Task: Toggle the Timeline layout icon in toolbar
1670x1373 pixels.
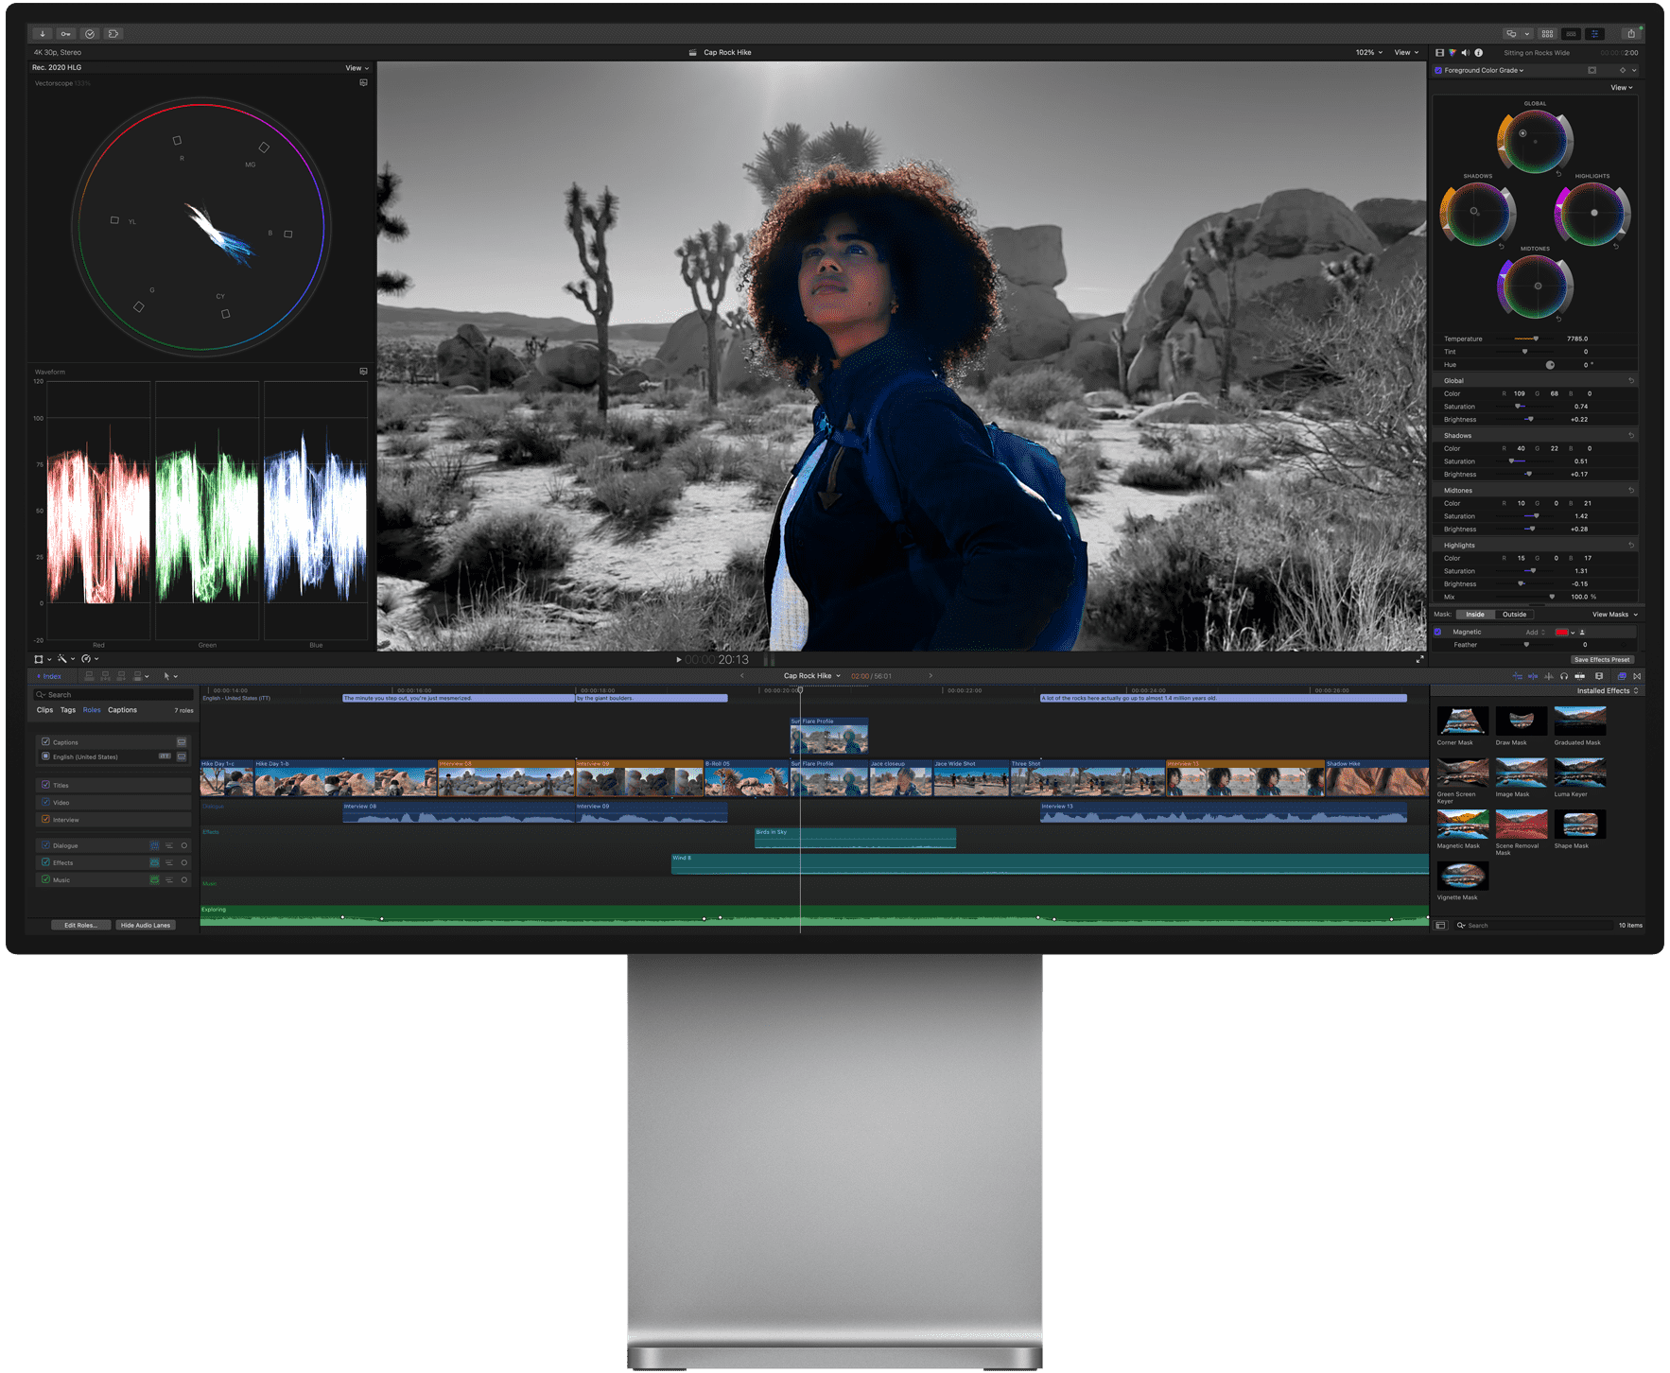Action: (1572, 34)
